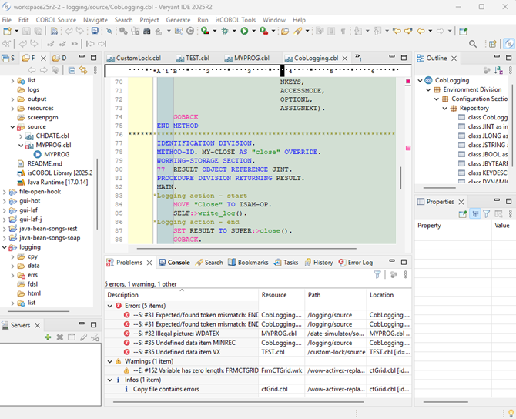The image size is (516, 419).
Task: Collapse the Errors (5 items) group
Action: pos(110,306)
